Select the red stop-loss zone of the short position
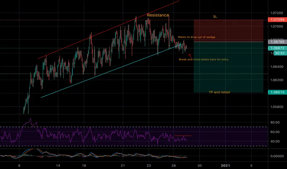The width and height of the screenshot is (287, 169). tap(228, 31)
